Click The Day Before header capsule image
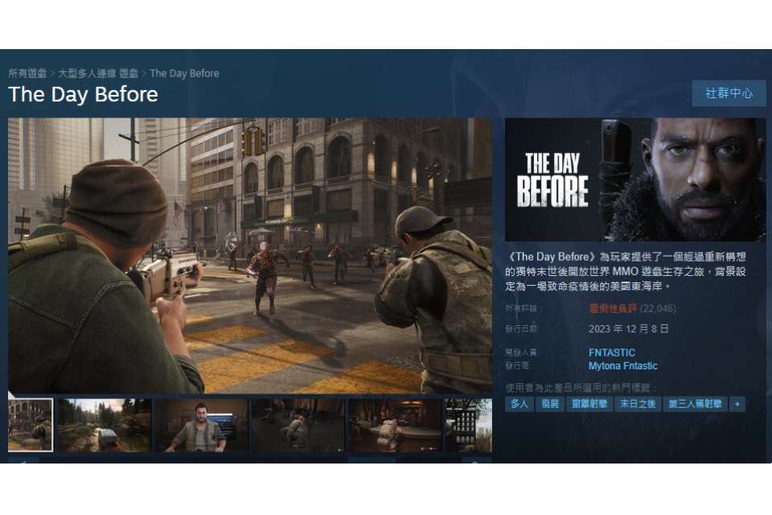 pyautogui.click(x=635, y=179)
